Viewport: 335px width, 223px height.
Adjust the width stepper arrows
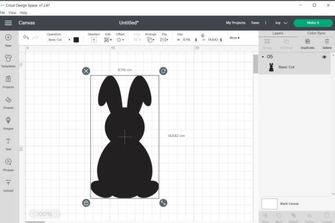click(x=196, y=40)
